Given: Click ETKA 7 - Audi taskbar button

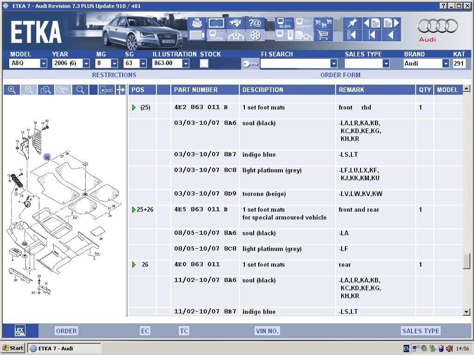Looking at the screenshot, I should tap(64, 348).
